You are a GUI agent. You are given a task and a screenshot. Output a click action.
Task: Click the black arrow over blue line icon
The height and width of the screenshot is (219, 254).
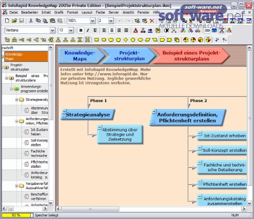[150, 30]
